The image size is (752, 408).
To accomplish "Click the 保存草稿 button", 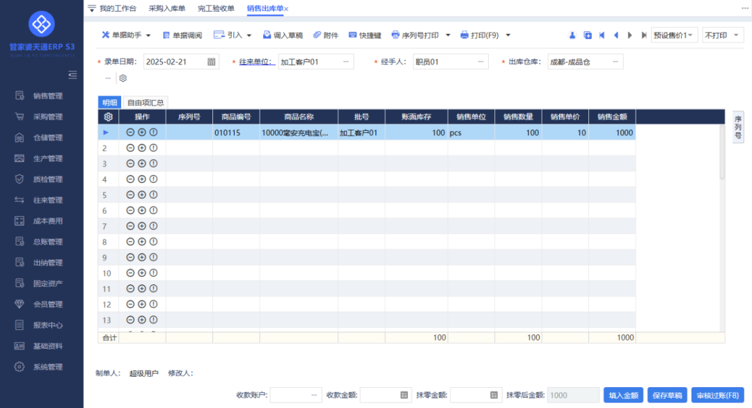I will pos(667,395).
